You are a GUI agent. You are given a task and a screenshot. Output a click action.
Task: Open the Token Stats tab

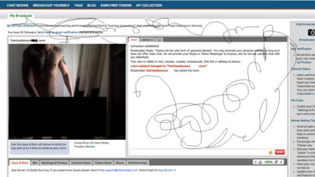[x=103, y=163]
